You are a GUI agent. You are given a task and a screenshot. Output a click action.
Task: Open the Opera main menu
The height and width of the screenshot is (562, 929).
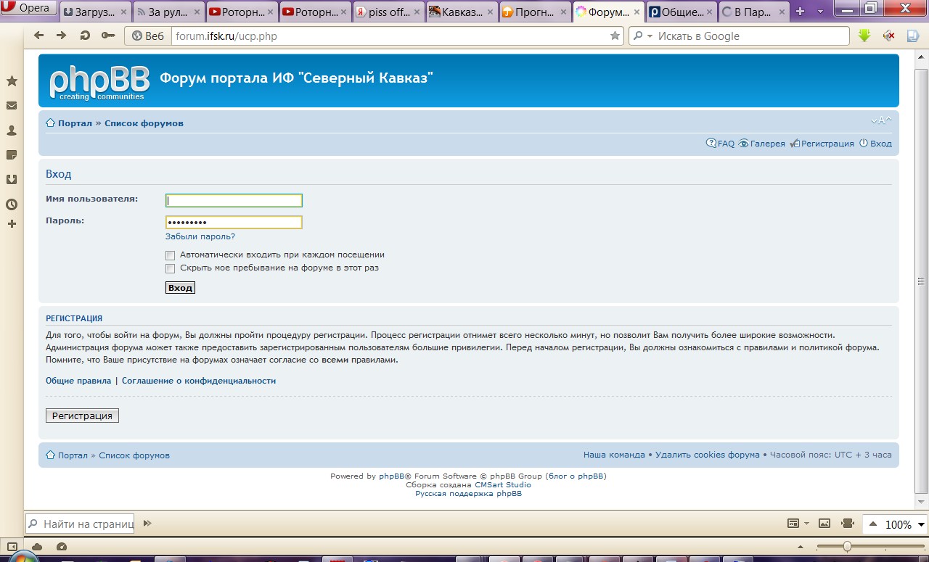[28, 8]
